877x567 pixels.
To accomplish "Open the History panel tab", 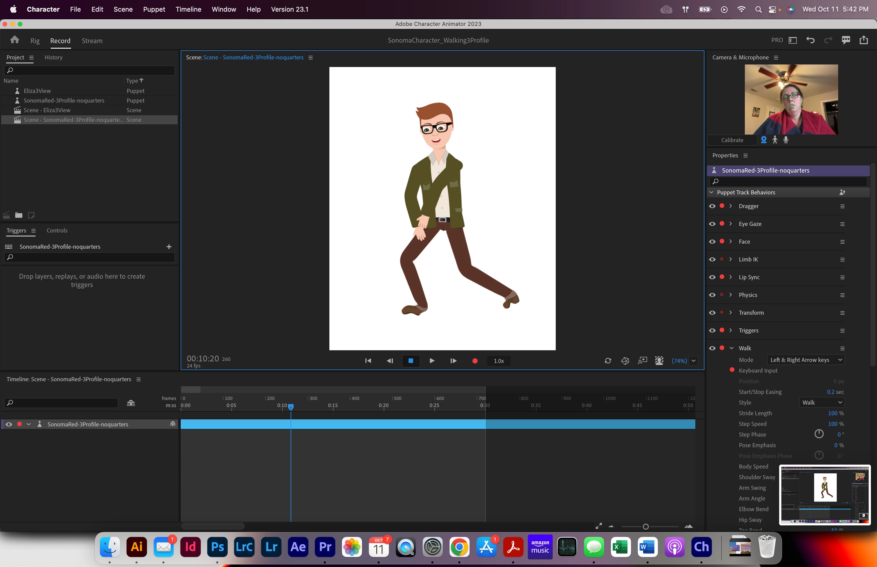I will (x=53, y=57).
